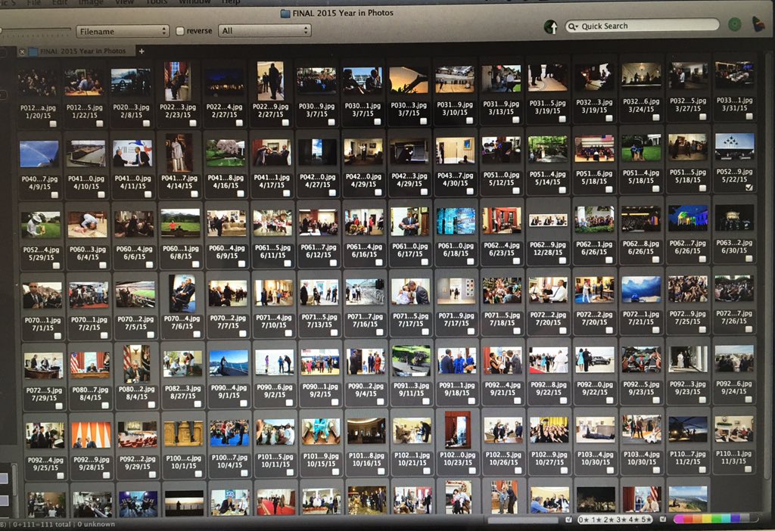Tick the checkbox on P033...1.jpg 3/31/15
Viewport: 775px width, 531px height.
click(749, 116)
